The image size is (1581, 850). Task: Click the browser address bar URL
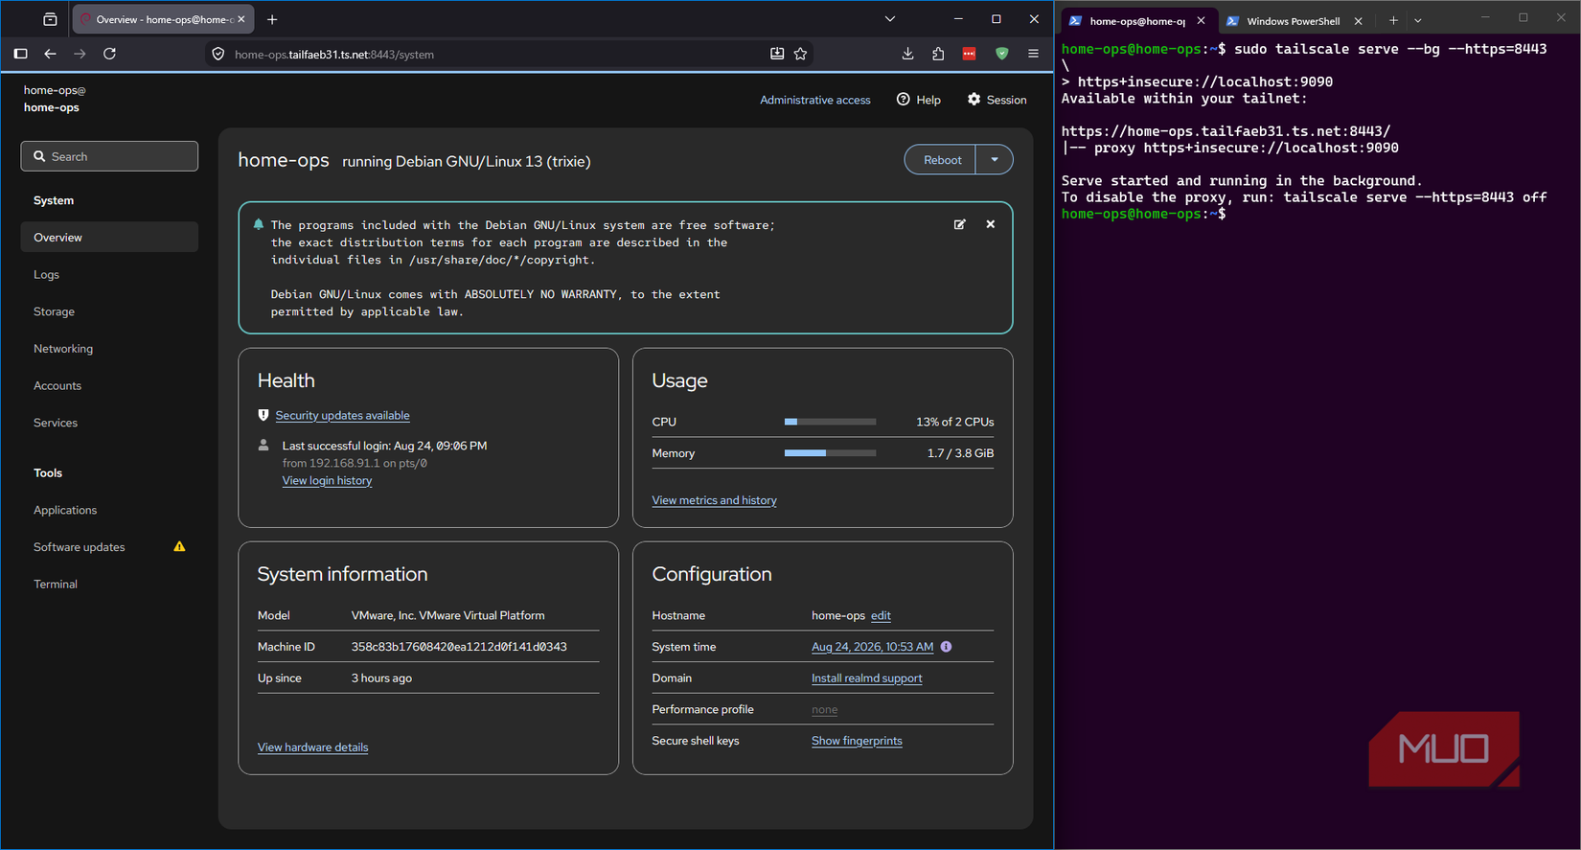(x=334, y=55)
